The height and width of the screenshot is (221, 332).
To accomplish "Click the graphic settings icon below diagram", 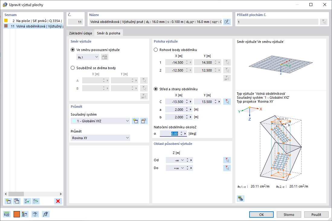I will click(240, 198).
